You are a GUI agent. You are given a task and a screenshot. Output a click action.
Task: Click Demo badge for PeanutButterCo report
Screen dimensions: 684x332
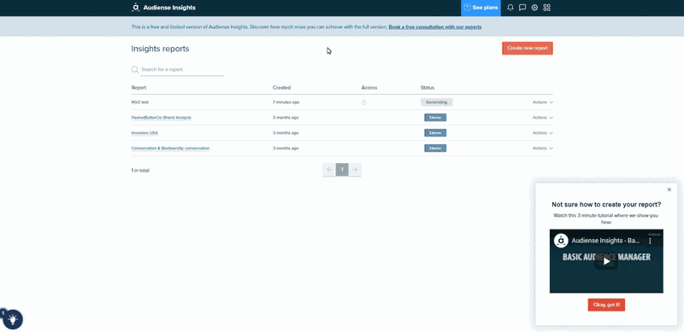435,118
